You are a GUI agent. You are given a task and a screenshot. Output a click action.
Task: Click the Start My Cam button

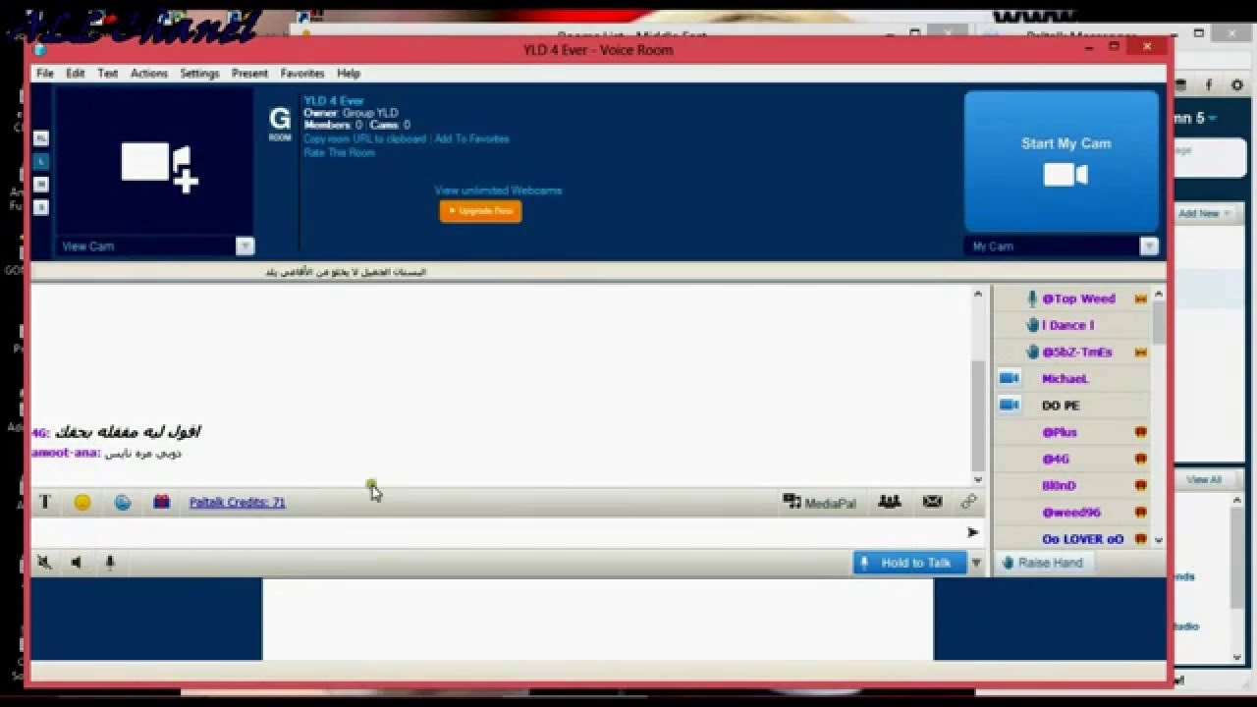point(1063,162)
